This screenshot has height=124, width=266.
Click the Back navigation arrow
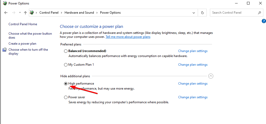[6, 13]
